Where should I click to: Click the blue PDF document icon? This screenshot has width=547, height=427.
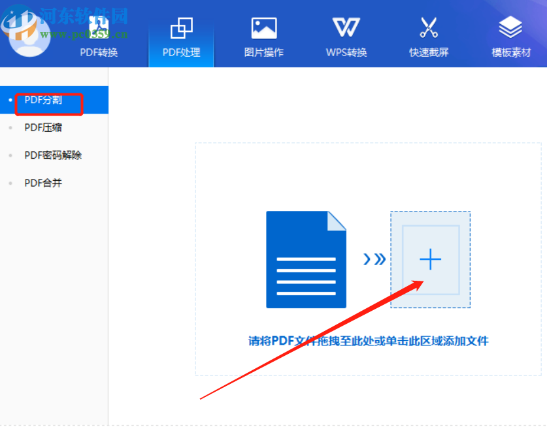tap(306, 259)
